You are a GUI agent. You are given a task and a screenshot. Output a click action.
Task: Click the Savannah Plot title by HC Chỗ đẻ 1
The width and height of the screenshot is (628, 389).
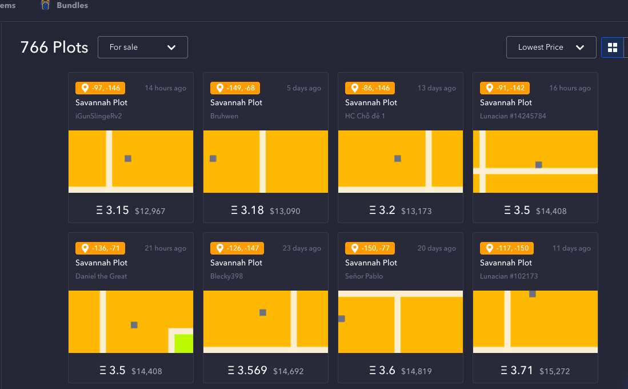click(x=371, y=102)
